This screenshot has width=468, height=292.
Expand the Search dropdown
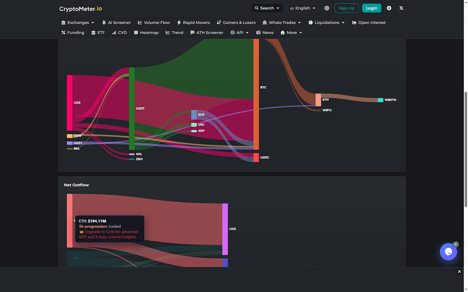tap(267, 8)
